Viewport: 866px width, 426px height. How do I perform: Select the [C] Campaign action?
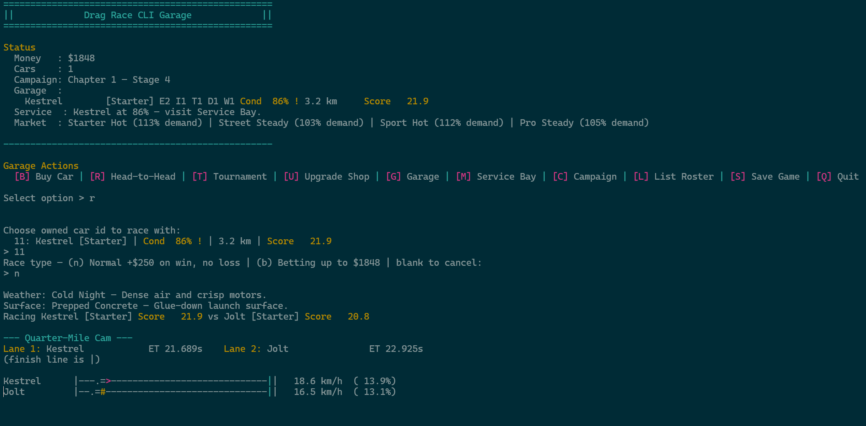point(585,177)
